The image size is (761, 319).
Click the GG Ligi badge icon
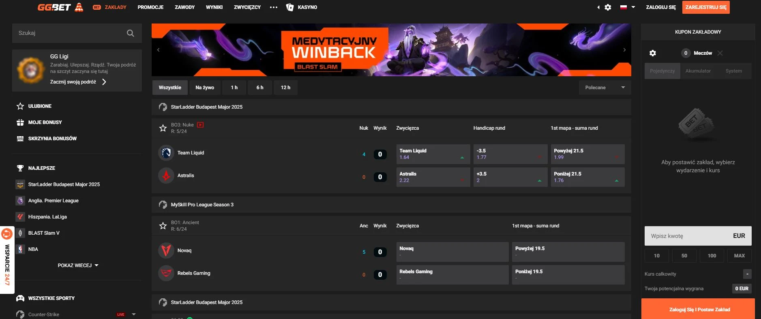pos(30,71)
